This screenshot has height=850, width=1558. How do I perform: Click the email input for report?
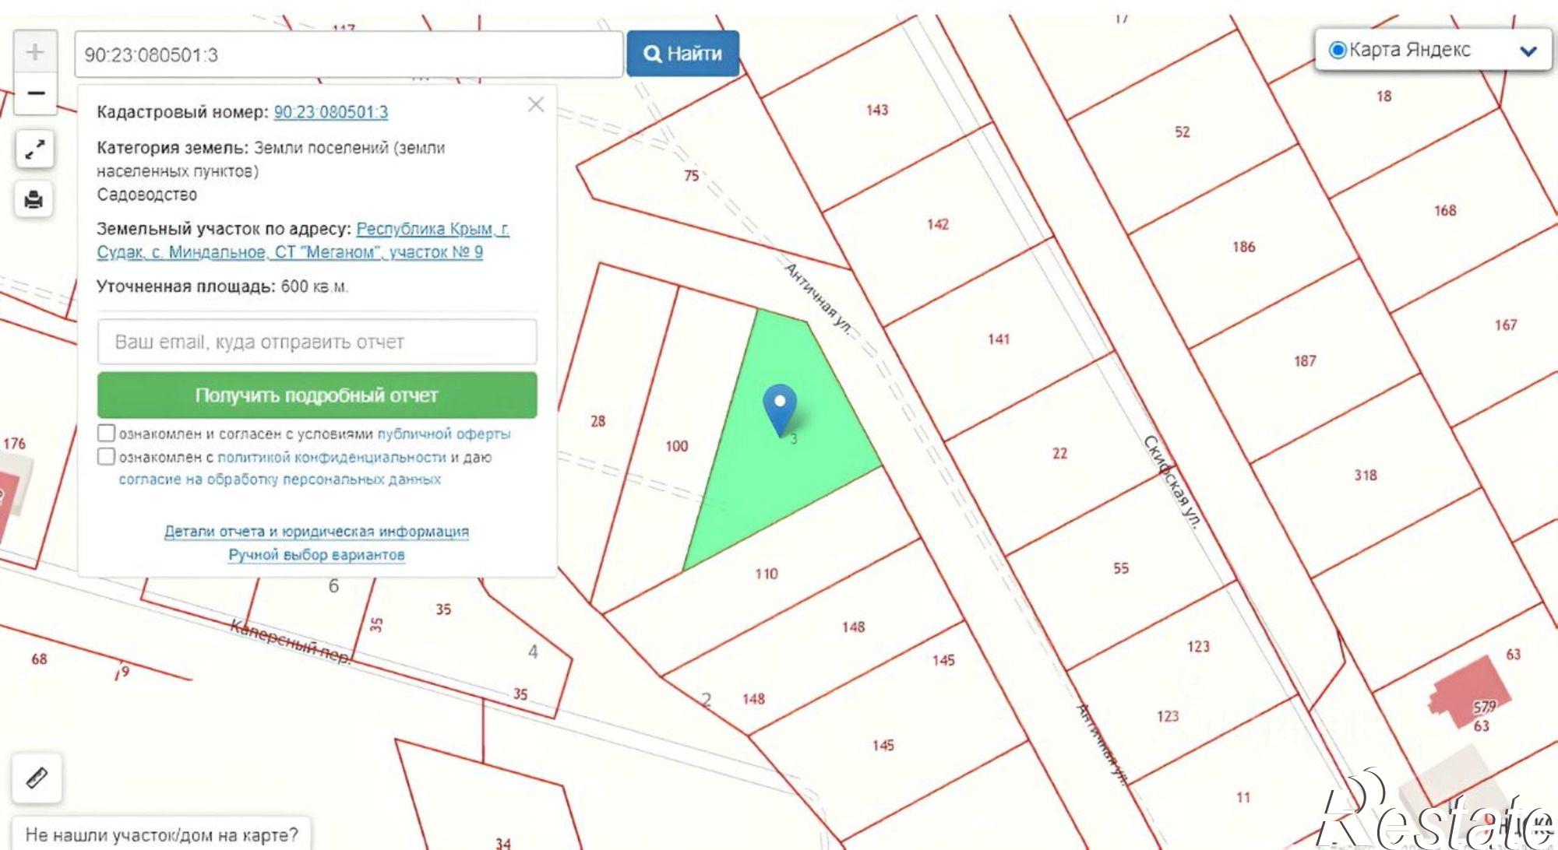point(317,342)
